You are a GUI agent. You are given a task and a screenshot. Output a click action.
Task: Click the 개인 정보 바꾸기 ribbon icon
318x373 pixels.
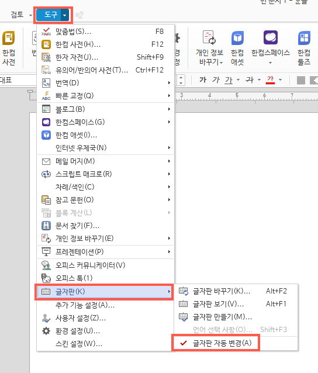coord(209,38)
